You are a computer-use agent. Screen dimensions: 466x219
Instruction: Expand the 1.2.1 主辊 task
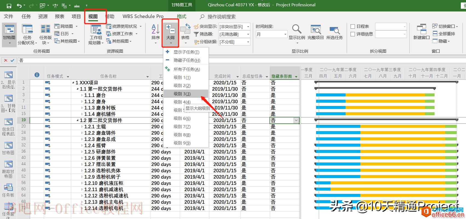[82, 127]
